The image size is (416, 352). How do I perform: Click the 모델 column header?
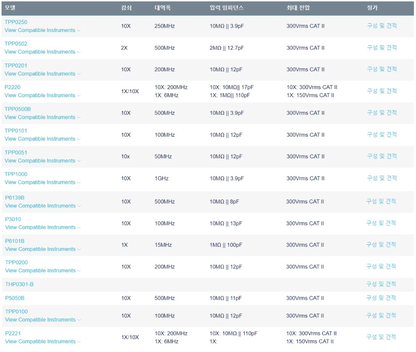10,7
